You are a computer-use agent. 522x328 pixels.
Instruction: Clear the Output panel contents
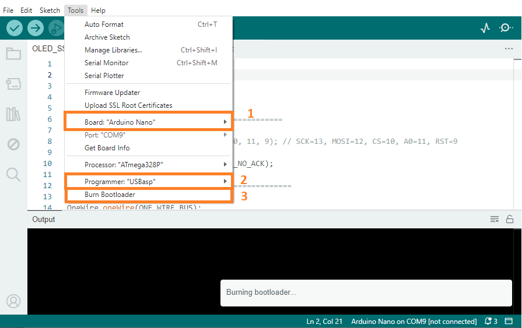[x=495, y=220]
